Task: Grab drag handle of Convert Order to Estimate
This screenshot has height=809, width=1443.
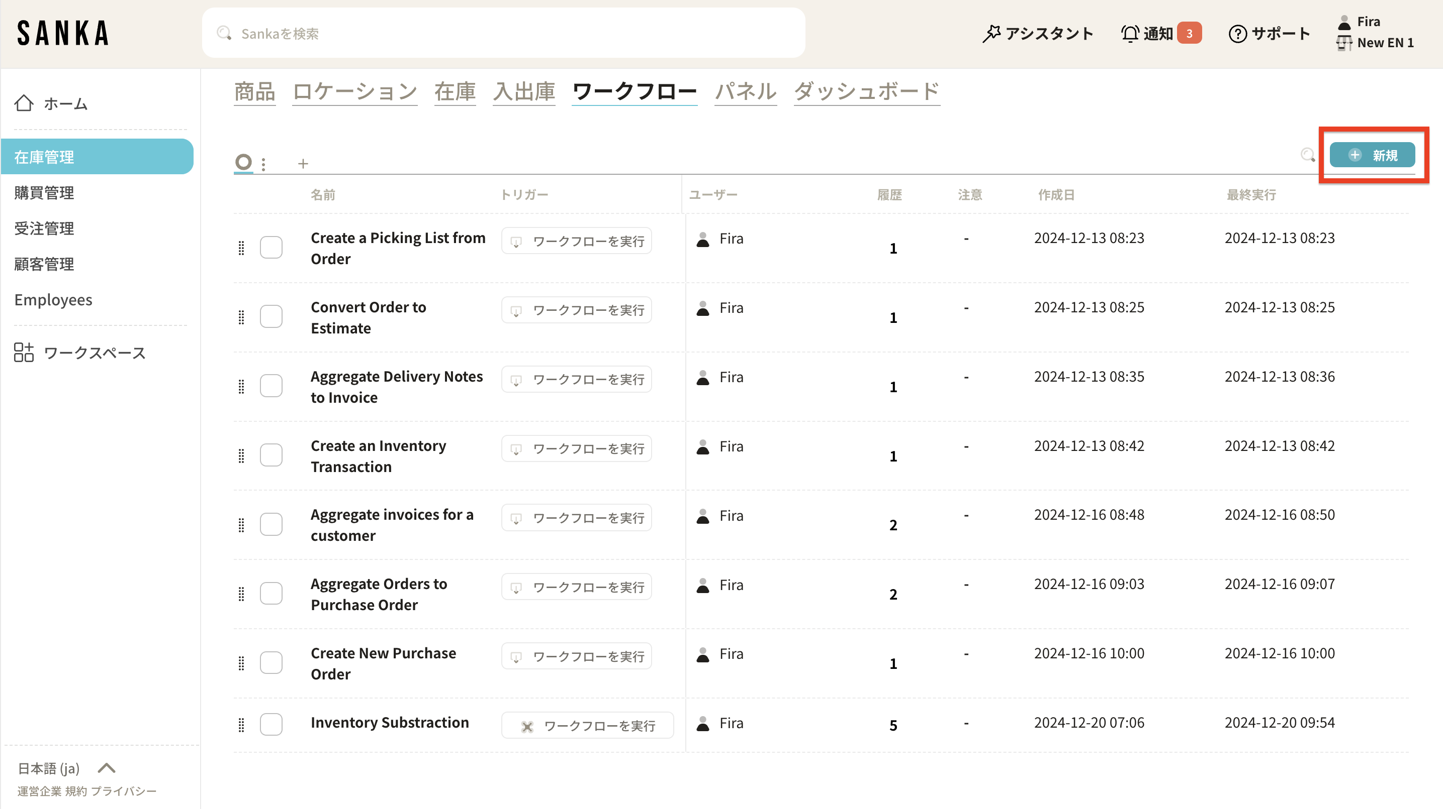Action: click(241, 317)
